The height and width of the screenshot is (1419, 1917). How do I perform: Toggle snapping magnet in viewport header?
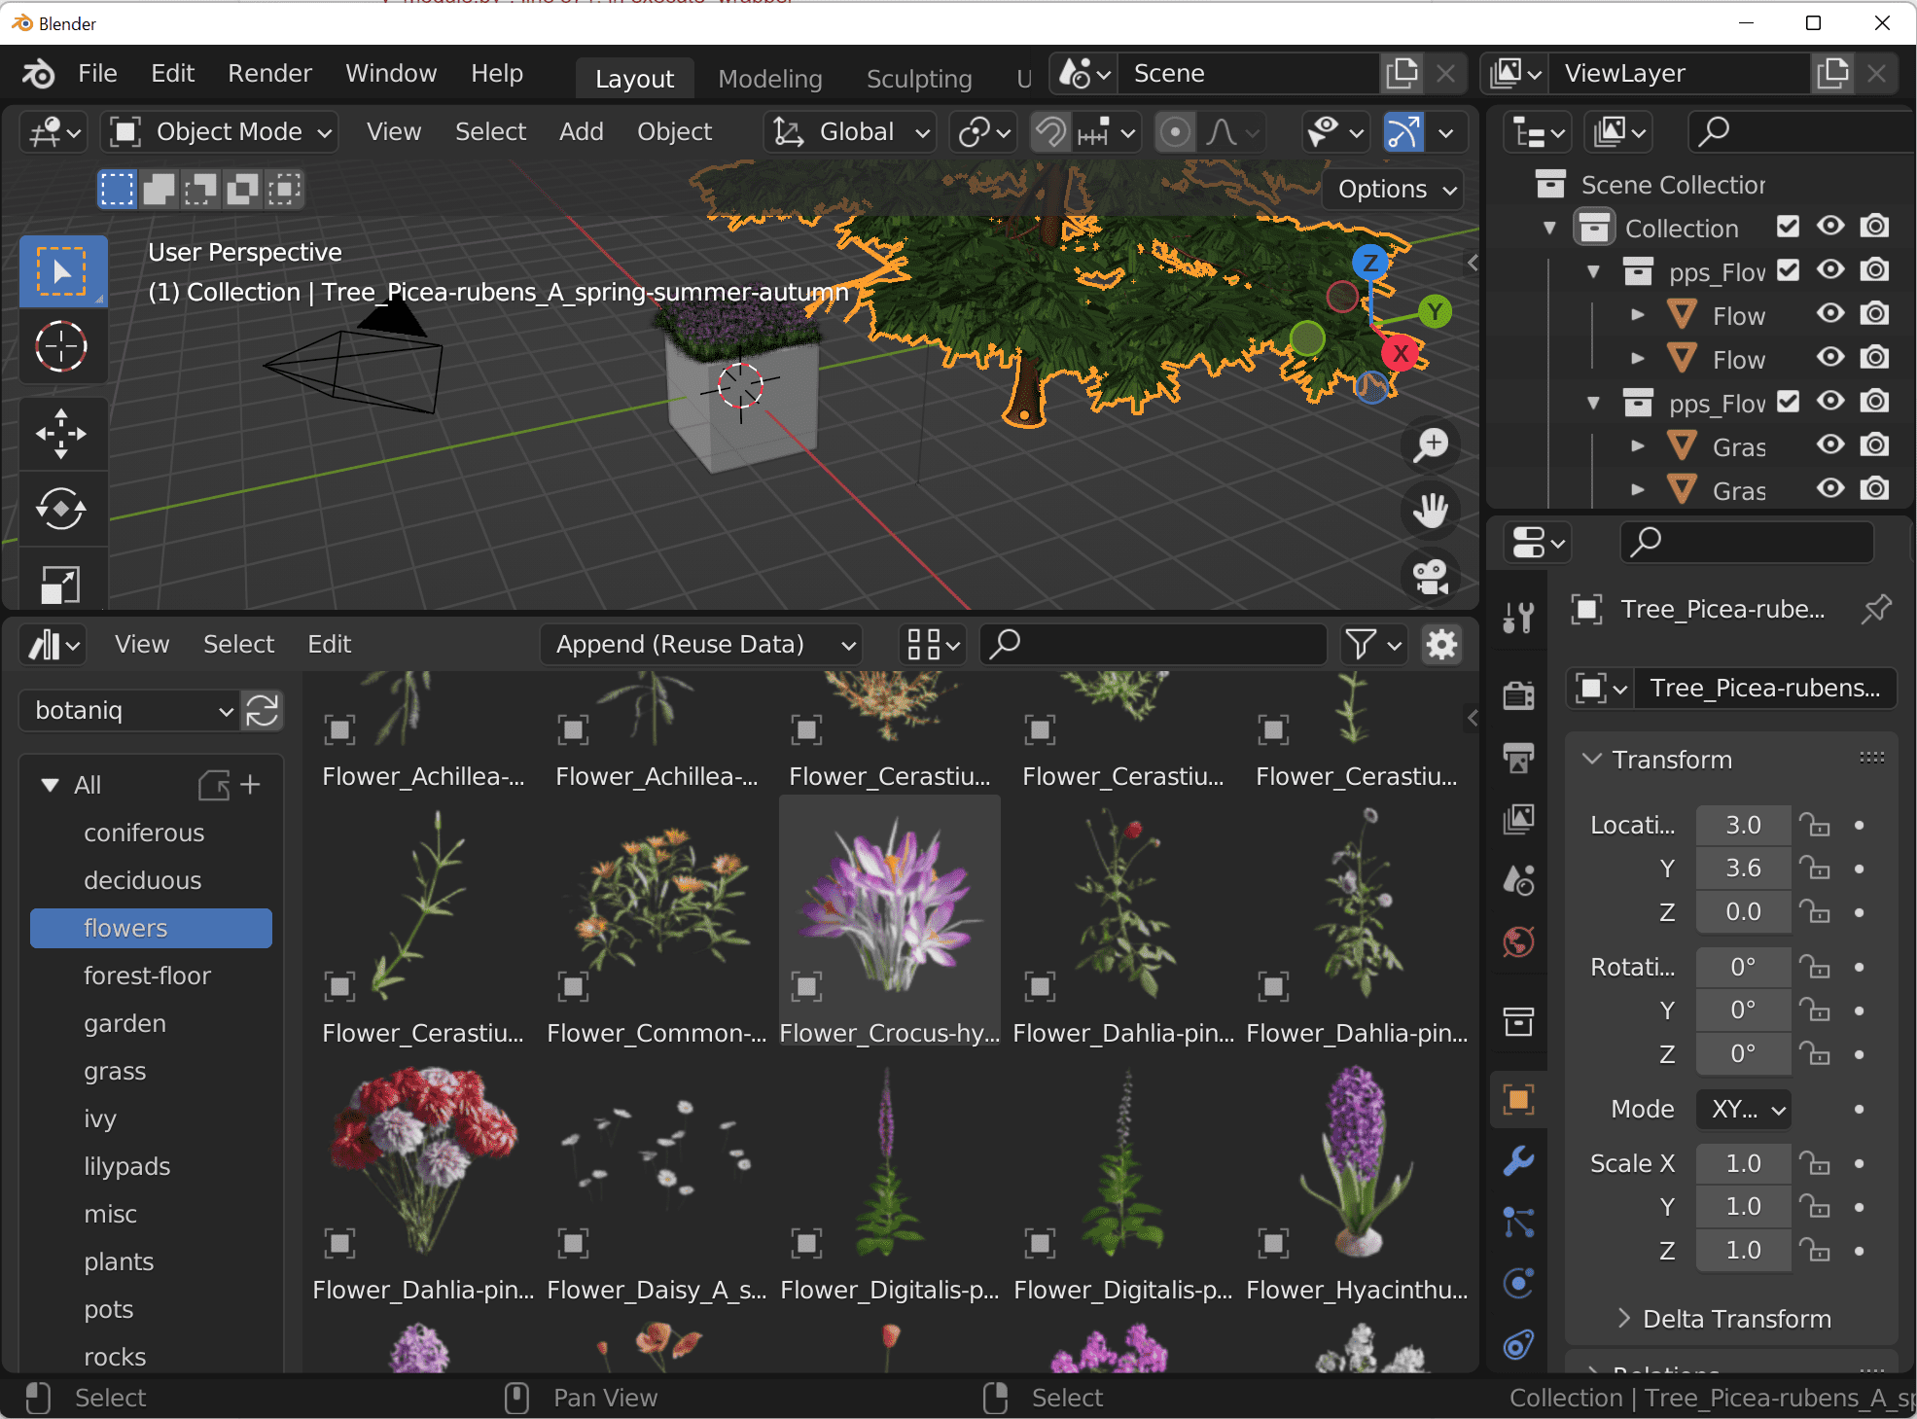1050,132
